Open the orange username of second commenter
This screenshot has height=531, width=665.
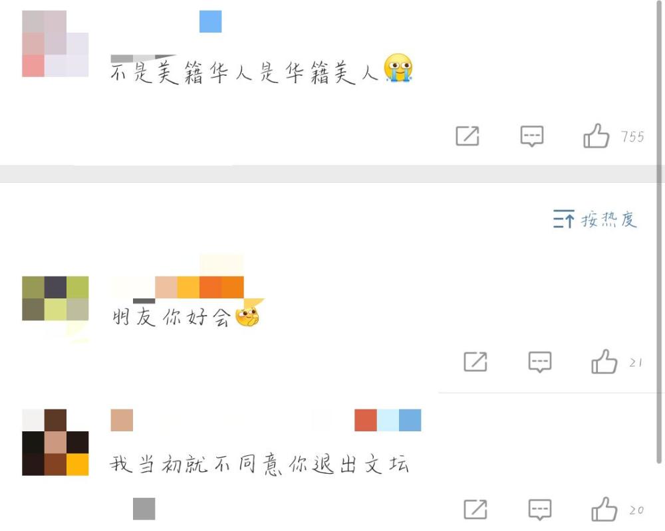pyautogui.click(x=199, y=287)
